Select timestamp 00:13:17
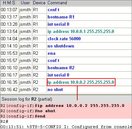Viewport: 132px width, 129px height. [x=9, y=17]
